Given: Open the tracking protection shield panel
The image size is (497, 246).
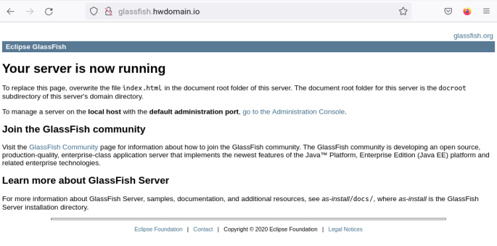Looking at the screenshot, I should (x=93, y=12).
